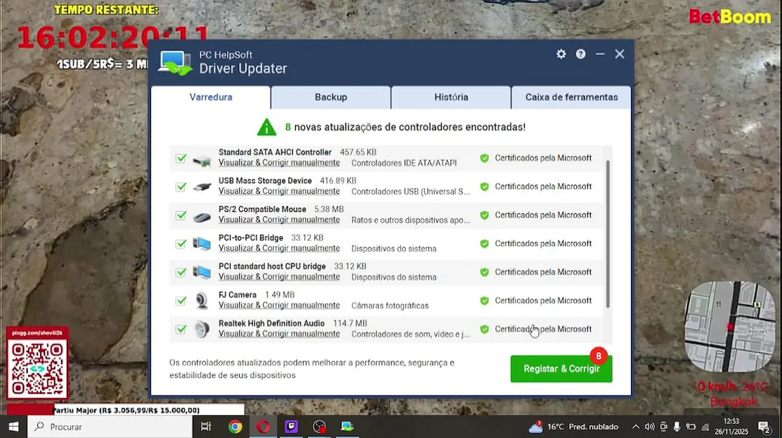Open Task View on the taskbar

pos(206,426)
